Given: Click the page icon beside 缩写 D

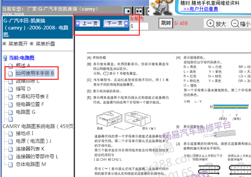Looking at the screenshot, I should pyautogui.click(x=11, y=89).
